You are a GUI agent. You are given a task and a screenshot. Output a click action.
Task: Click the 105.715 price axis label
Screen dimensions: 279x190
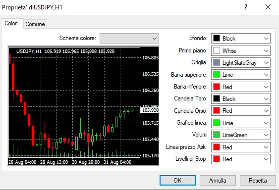coord(150,123)
